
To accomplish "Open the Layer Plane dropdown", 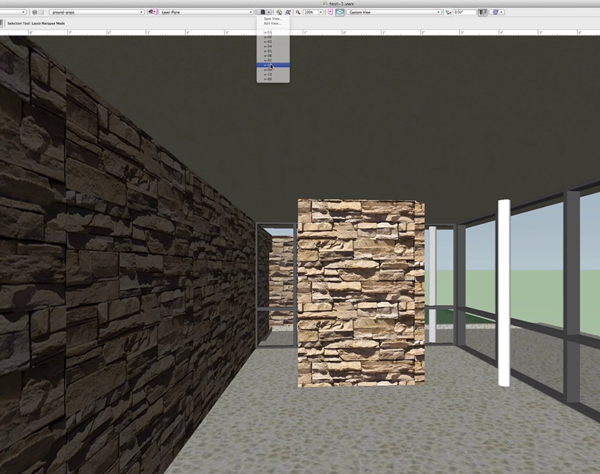I will [206, 12].
